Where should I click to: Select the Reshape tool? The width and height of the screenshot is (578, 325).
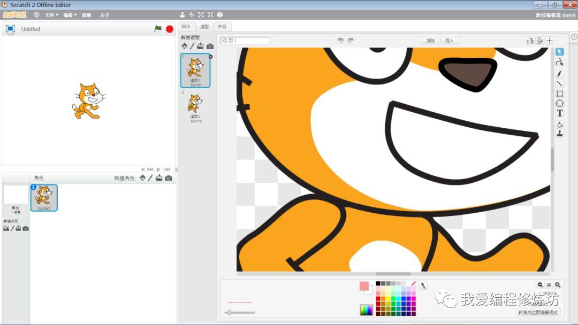pyautogui.click(x=560, y=62)
